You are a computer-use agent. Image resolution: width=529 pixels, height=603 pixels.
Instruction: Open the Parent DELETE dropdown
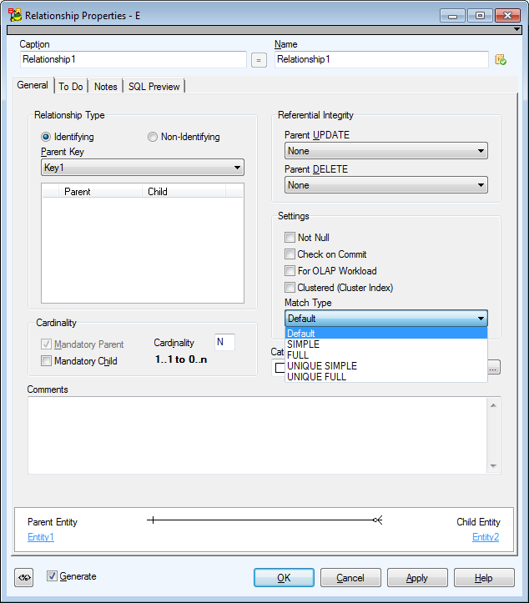(385, 185)
